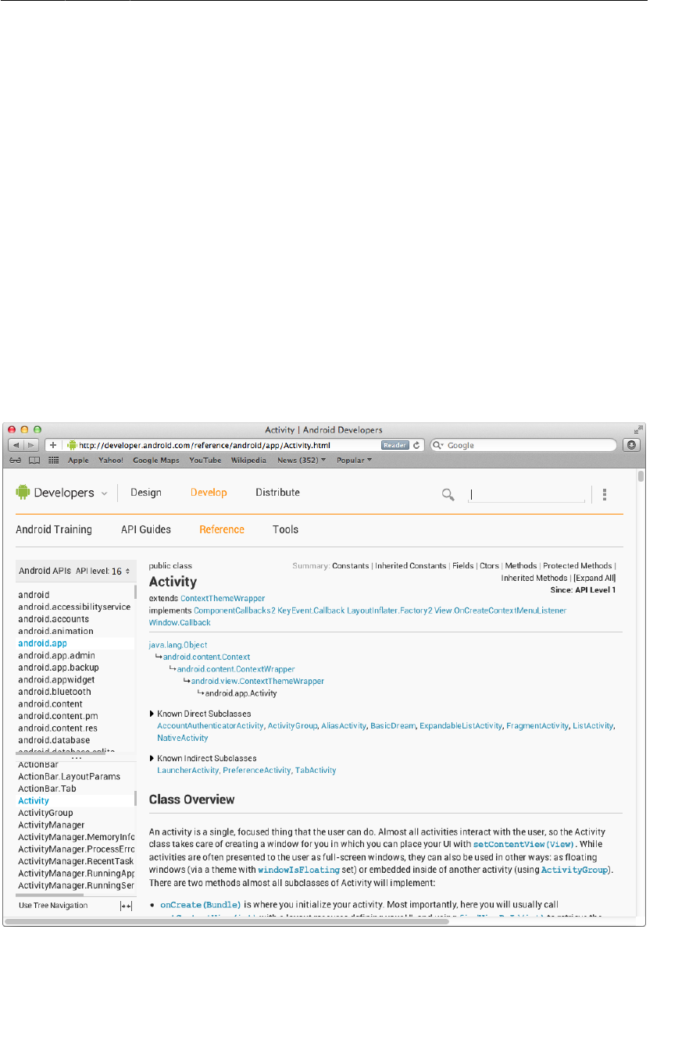The image size is (689, 1054).
Task: Click the Google search field
Action: click(x=525, y=445)
